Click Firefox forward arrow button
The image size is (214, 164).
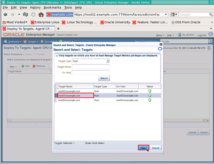click(12, 14)
